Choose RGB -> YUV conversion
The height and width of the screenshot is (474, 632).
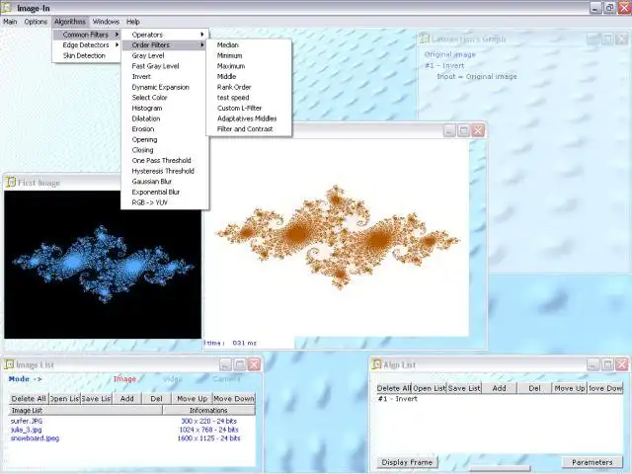click(165, 202)
